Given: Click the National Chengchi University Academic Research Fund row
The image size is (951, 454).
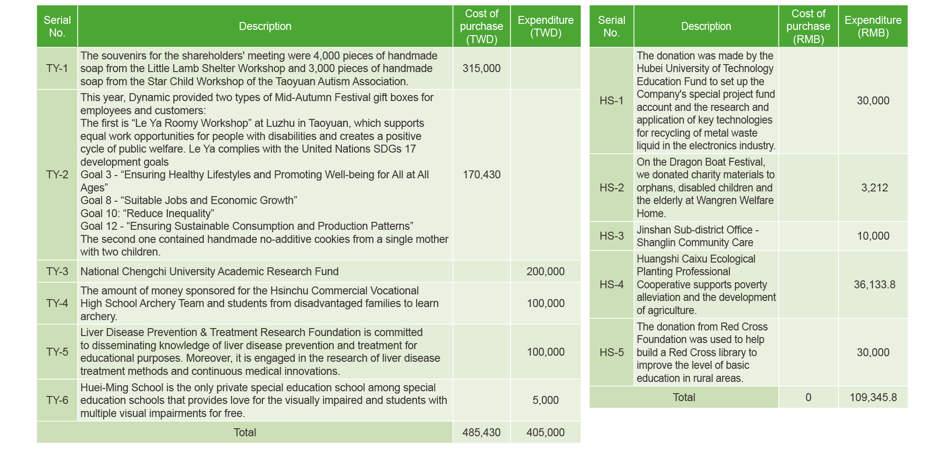Looking at the screenshot, I should tap(308, 271).
